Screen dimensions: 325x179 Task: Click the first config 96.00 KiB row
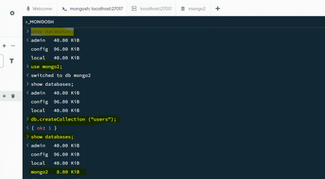(55, 49)
